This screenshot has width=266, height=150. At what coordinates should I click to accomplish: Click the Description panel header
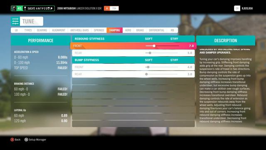(226, 40)
